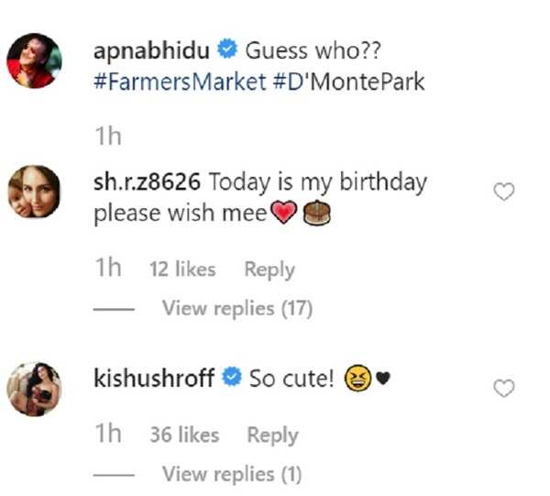The width and height of the screenshot is (550, 496).
Task: Show who liked via "12 likes"
Action: click(181, 270)
